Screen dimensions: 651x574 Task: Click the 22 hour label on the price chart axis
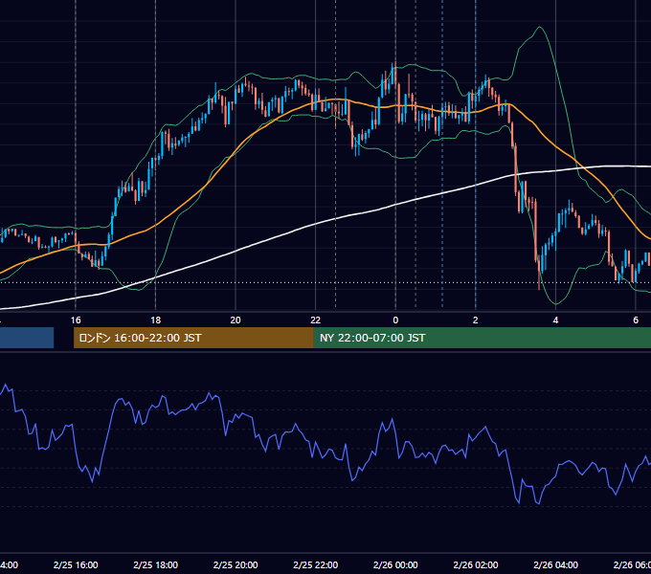pyautogui.click(x=316, y=320)
